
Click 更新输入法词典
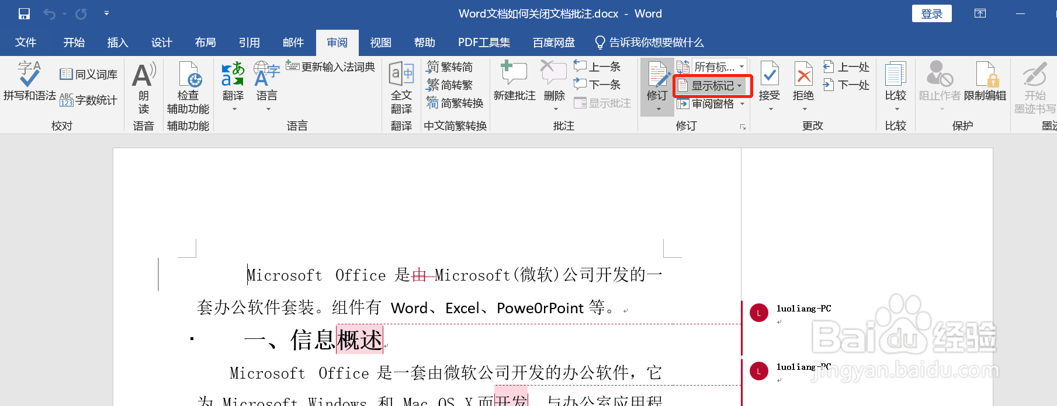(x=330, y=66)
